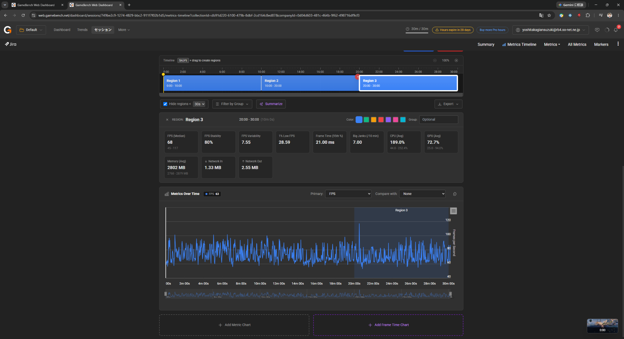The image size is (624, 339).
Task: Open the chart hamburger menu
Action: (x=453, y=211)
